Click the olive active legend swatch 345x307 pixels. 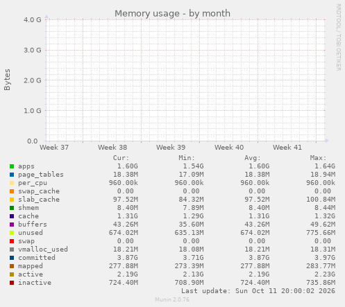(x=12, y=274)
